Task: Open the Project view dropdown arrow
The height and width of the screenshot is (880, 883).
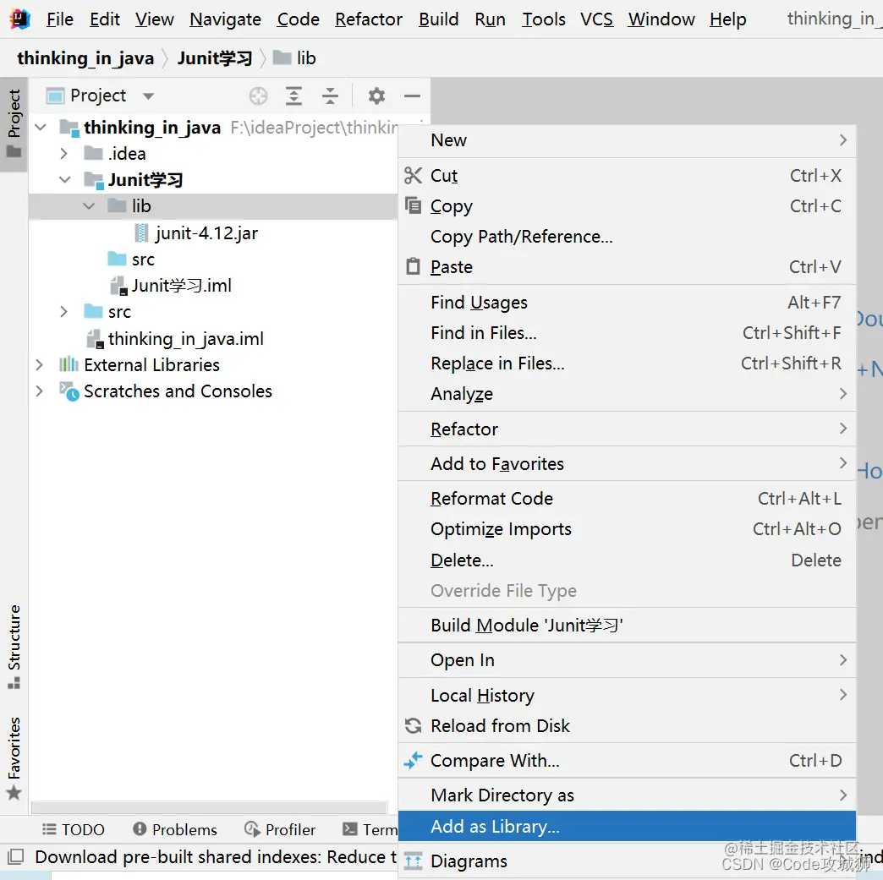Action: (x=148, y=96)
